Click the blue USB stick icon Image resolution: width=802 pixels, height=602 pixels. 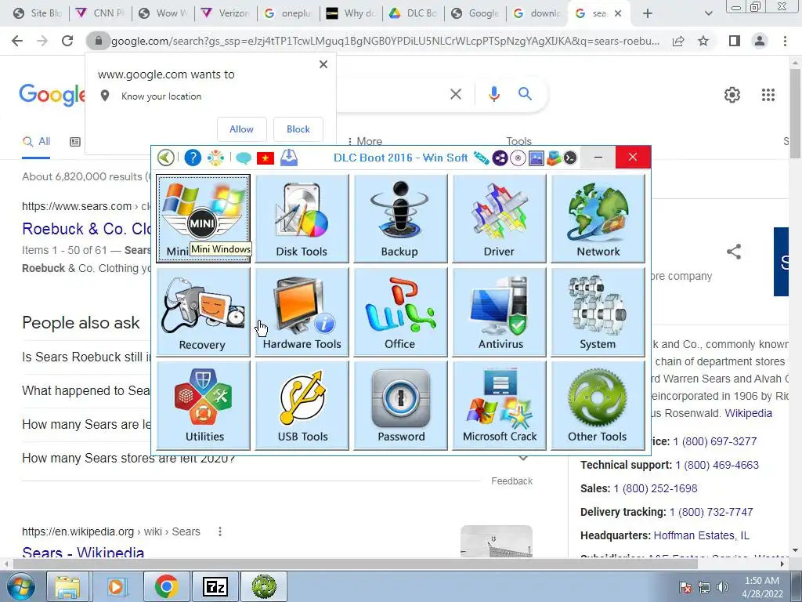(x=481, y=158)
